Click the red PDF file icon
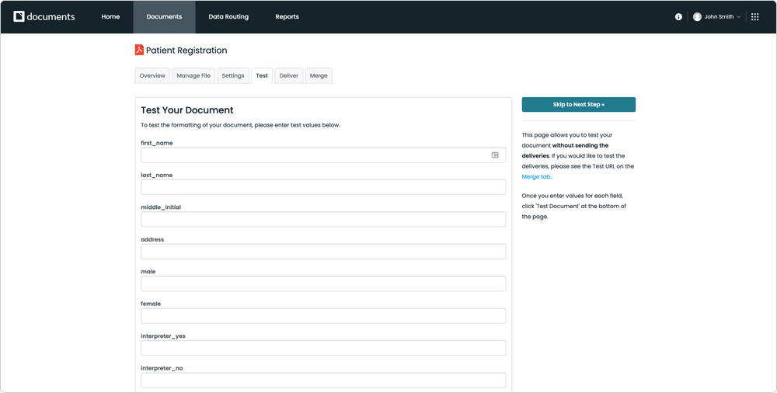Viewport: 777px width, 393px height. click(139, 50)
